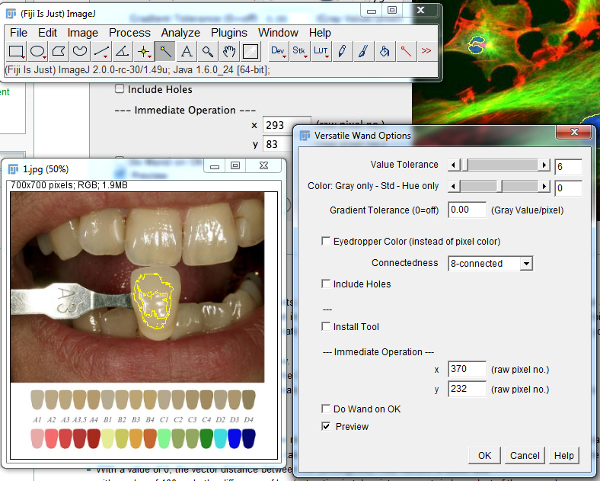This screenshot has width=600, height=481.
Task: Expand the Stk stacks toolbar menu
Action: point(299,51)
